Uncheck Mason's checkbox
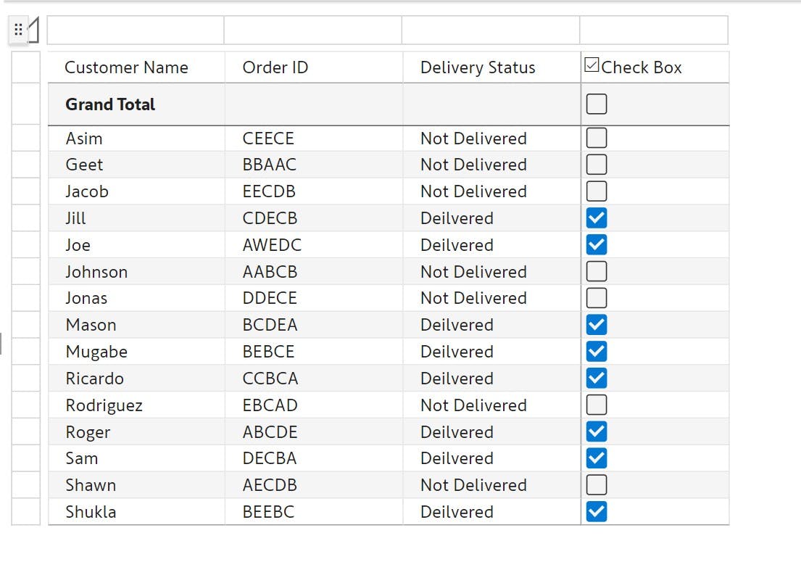Image resolution: width=801 pixels, height=583 pixels. click(597, 324)
